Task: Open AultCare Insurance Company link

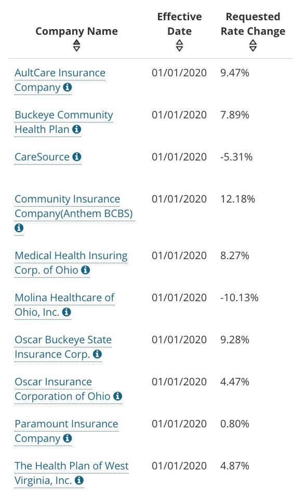Action: pyautogui.click(x=60, y=80)
